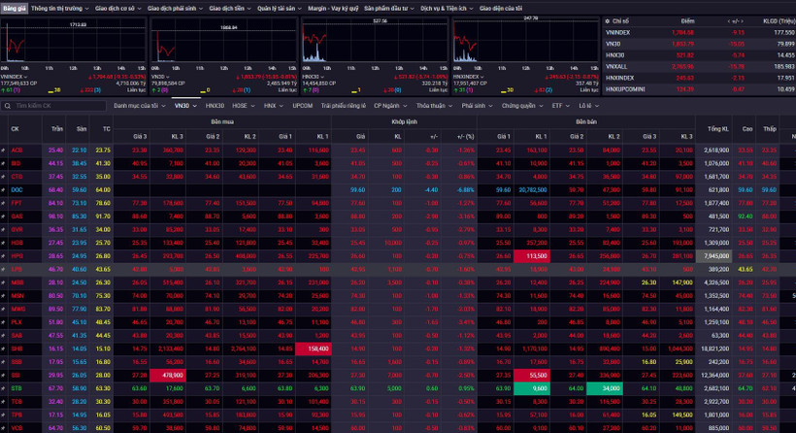Switch to the HNX30 tab
796x433 pixels.
[x=215, y=105]
